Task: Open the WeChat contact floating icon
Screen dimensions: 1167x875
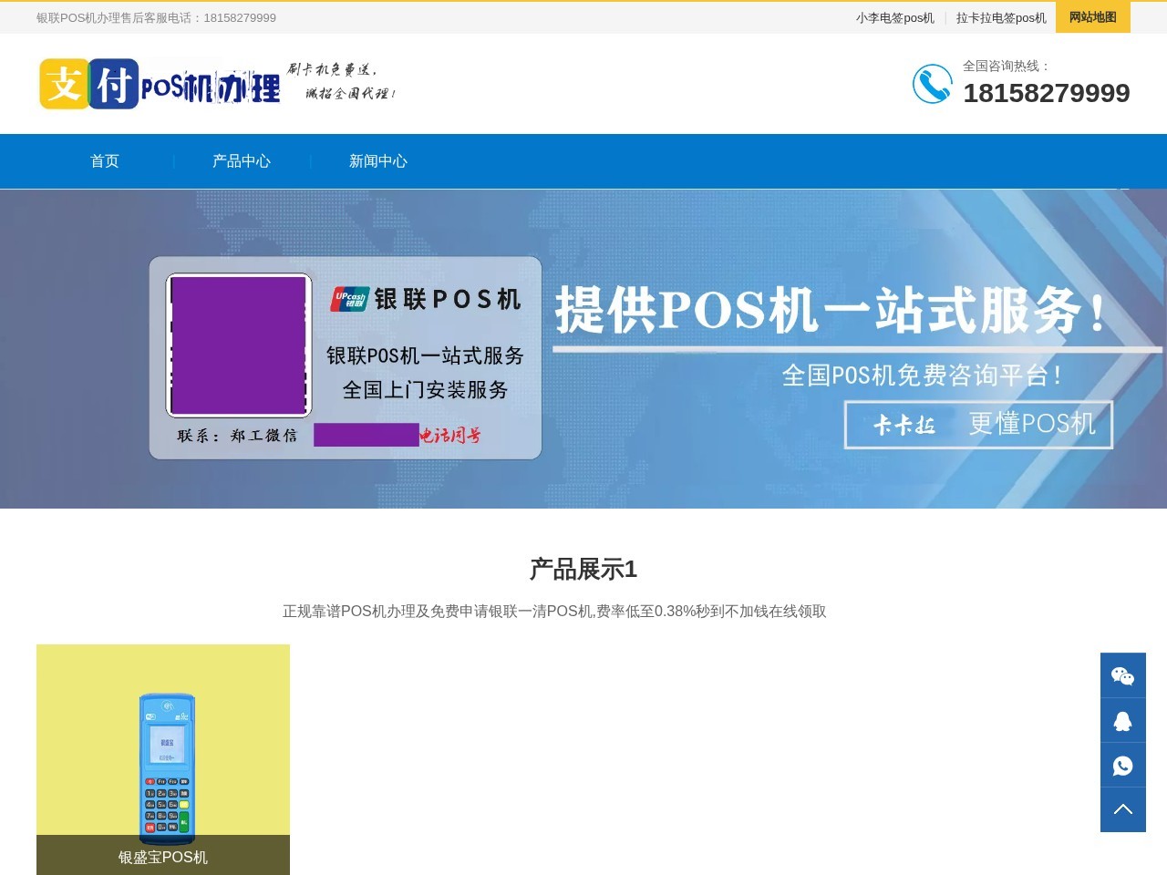Action: [1122, 675]
